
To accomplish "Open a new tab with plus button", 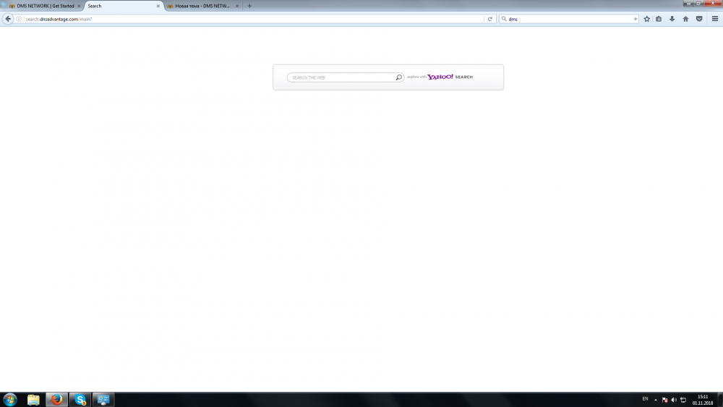I will point(249,6).
